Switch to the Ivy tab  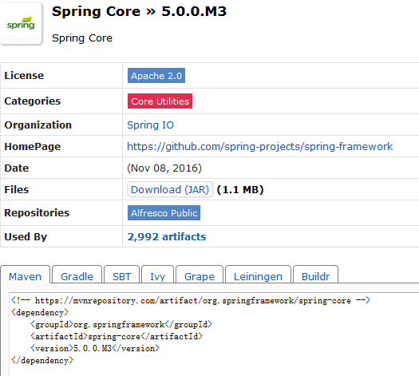[157, 276]
